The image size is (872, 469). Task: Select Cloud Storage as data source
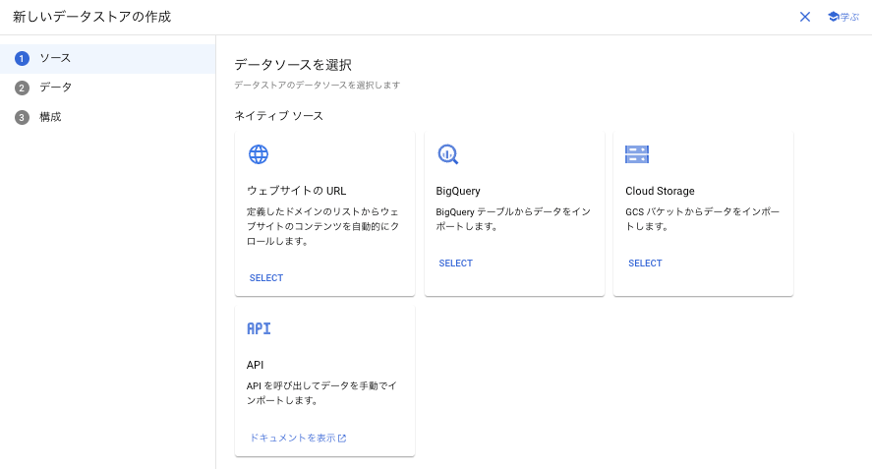coord(645,264)
